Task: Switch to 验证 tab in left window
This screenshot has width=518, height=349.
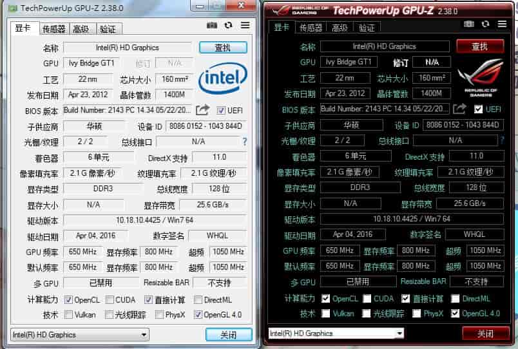Action: coord(110,29)
